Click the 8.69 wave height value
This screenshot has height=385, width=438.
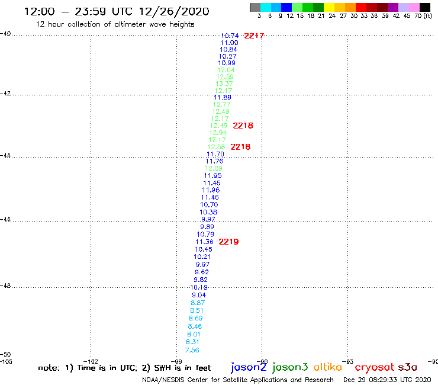[x=196, y=319]
